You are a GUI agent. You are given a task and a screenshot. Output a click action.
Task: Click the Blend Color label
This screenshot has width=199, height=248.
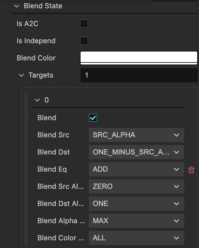pos(36,58)
